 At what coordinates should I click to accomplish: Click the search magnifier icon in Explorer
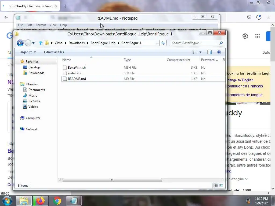221,43
